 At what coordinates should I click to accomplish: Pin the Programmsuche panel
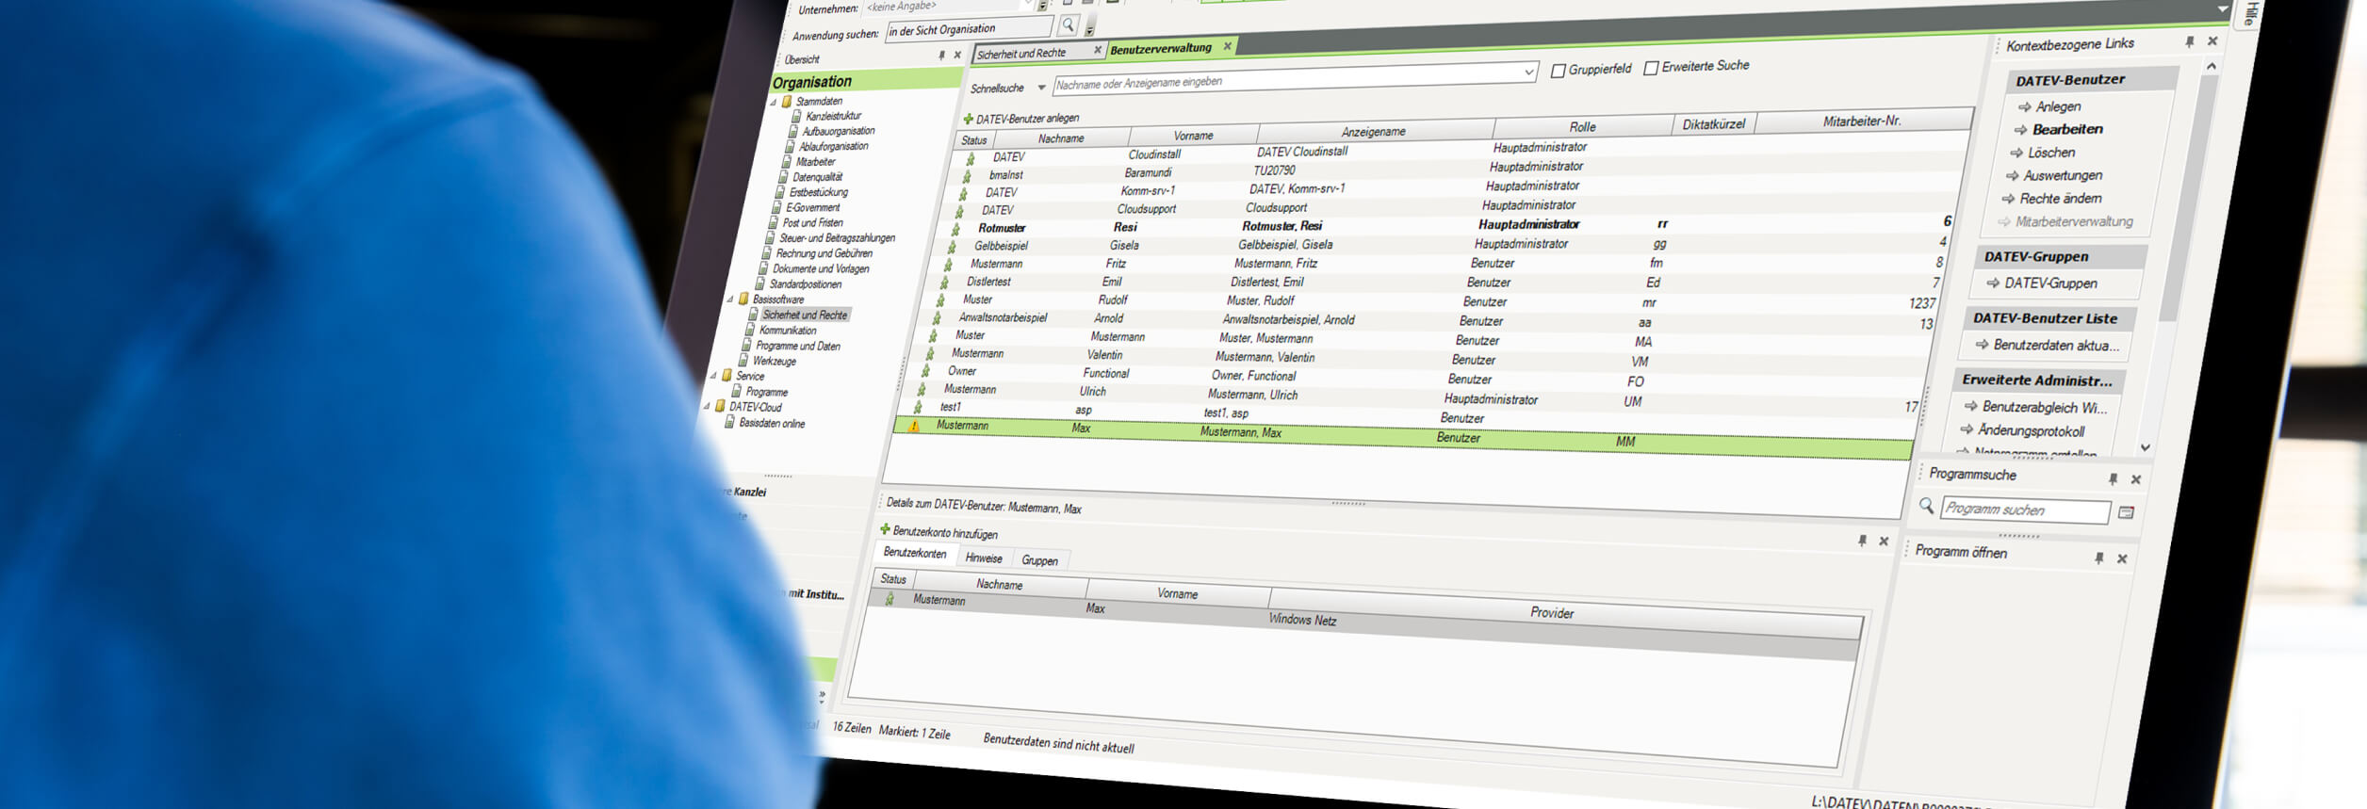coord(2113,478)
